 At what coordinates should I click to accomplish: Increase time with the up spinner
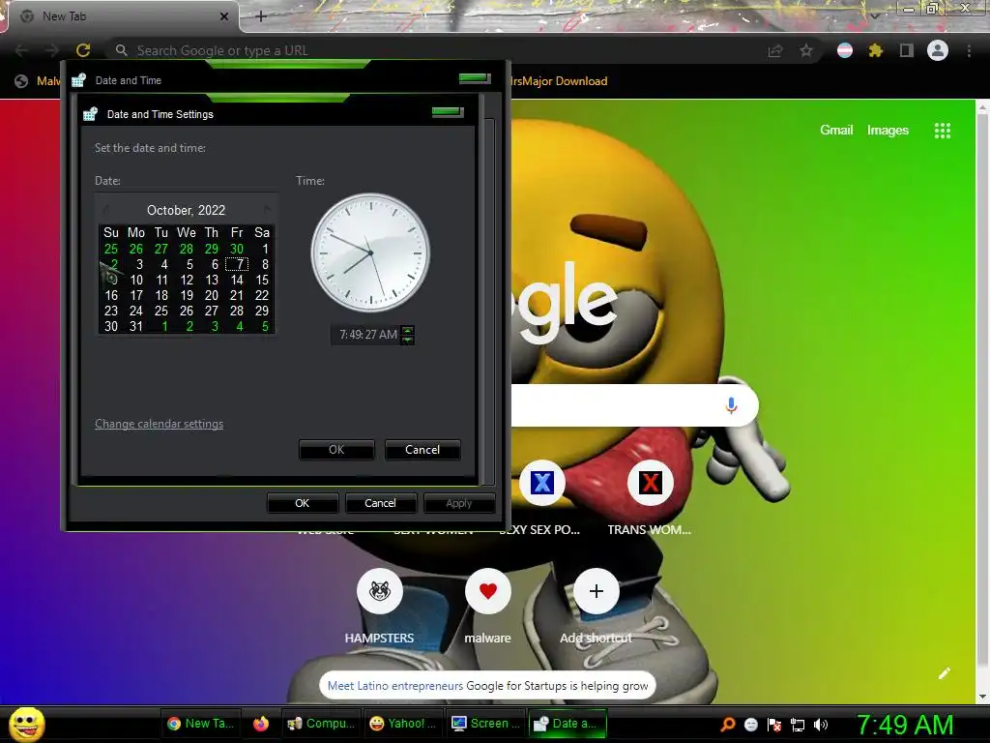(408, 330)
